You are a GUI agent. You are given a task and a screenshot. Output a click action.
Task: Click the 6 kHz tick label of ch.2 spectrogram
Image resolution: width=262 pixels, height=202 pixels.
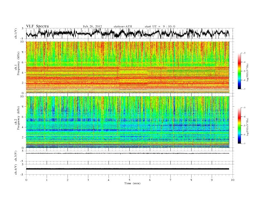(x=23, y=117)
